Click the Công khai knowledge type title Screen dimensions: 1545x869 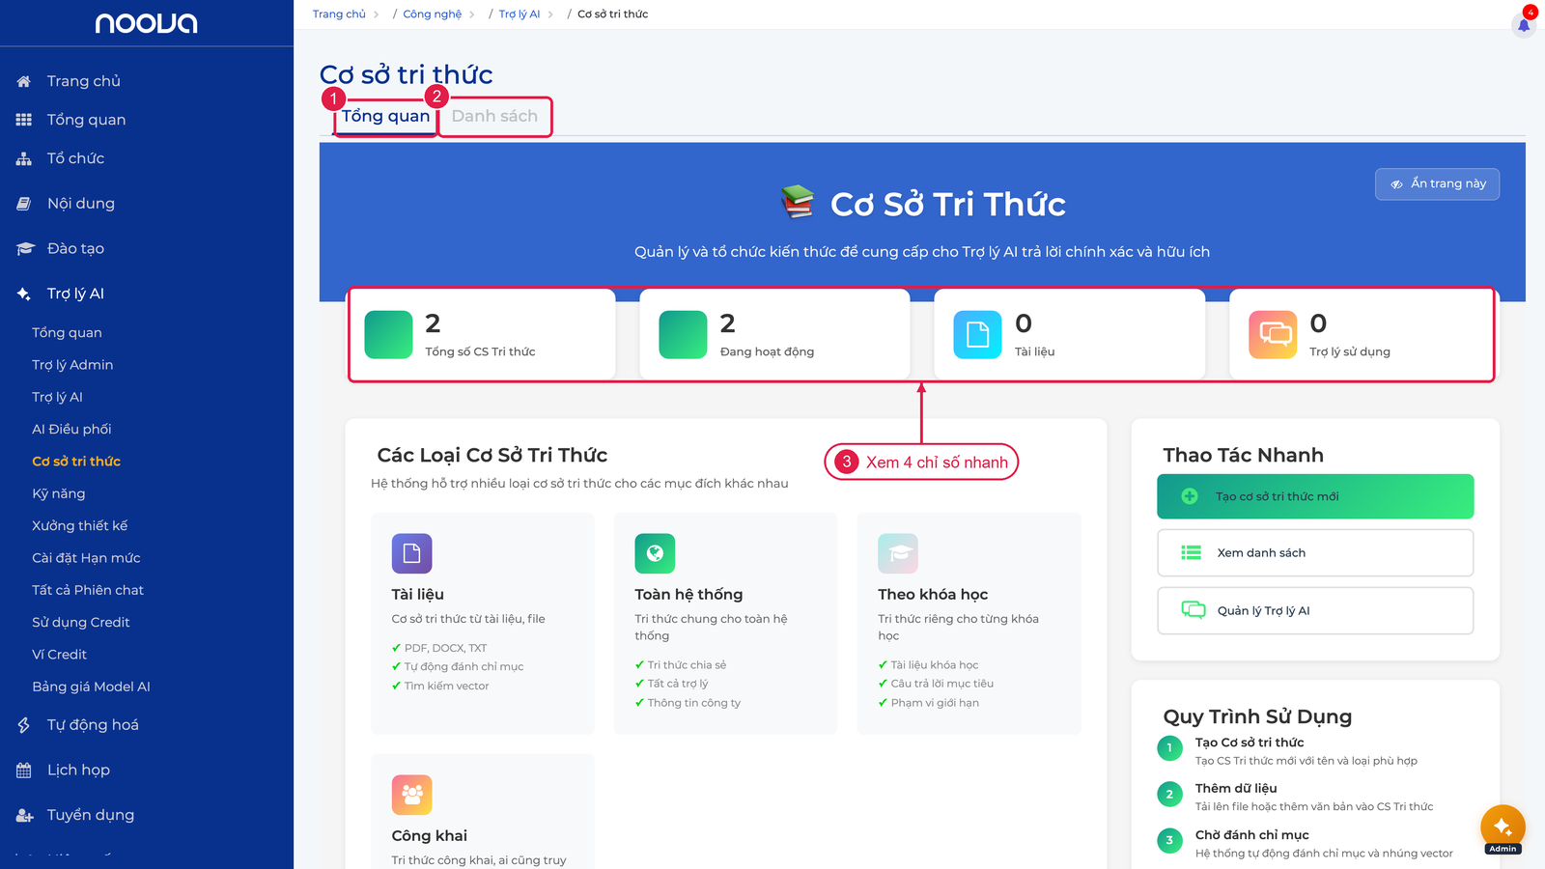pyautogui.click(x=429, y=836)
